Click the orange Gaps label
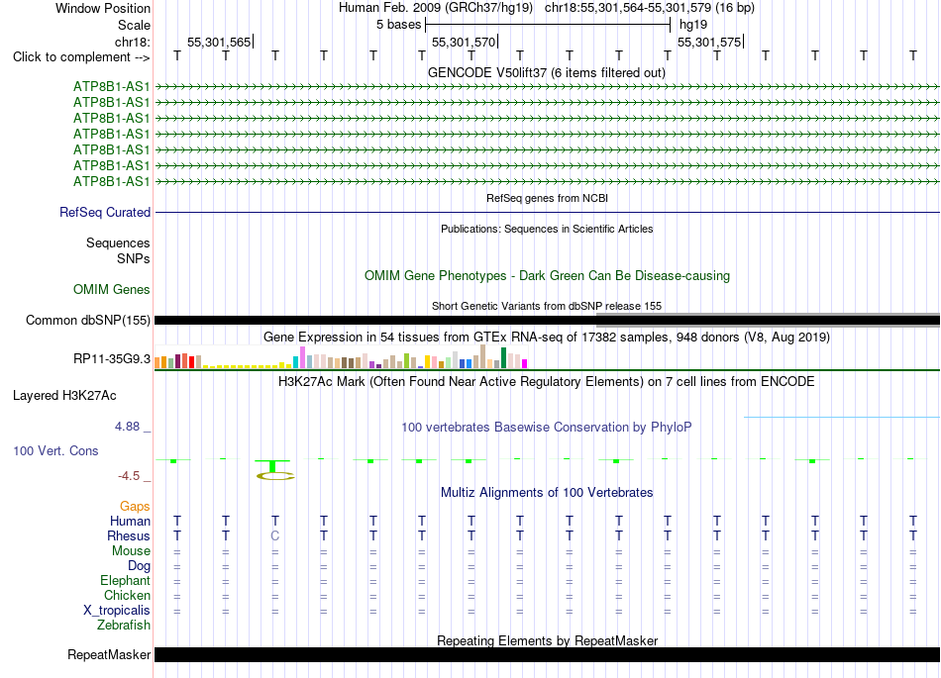Screen dimensions: 941x678 135,507
